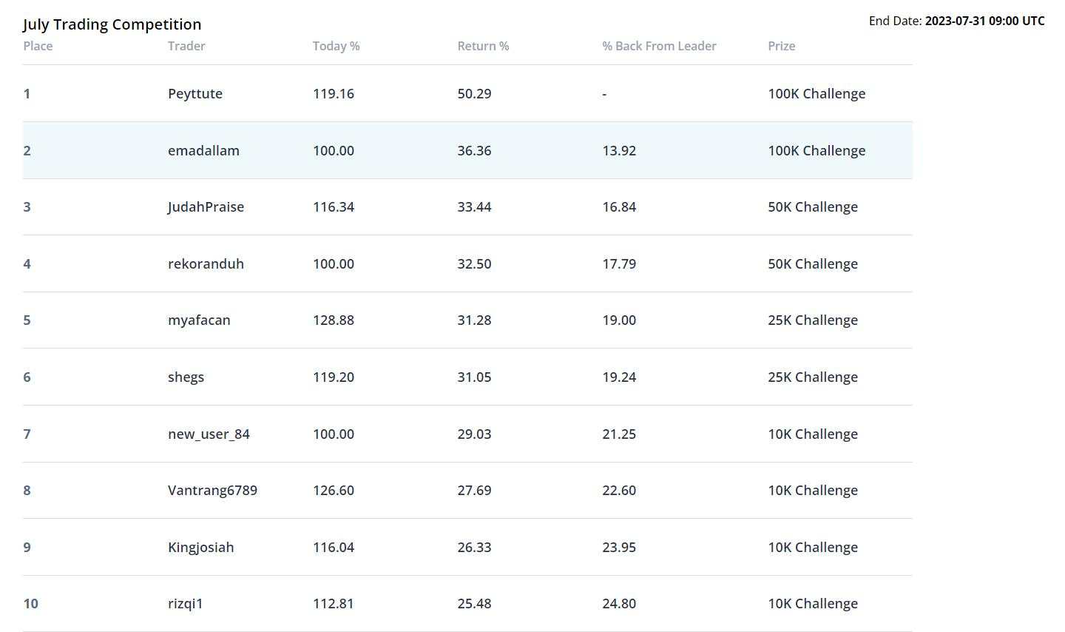The image size is (1065, 632).
Task: Click Kingjosiah's 10K Challenge prize
Action: click(813, 547)
